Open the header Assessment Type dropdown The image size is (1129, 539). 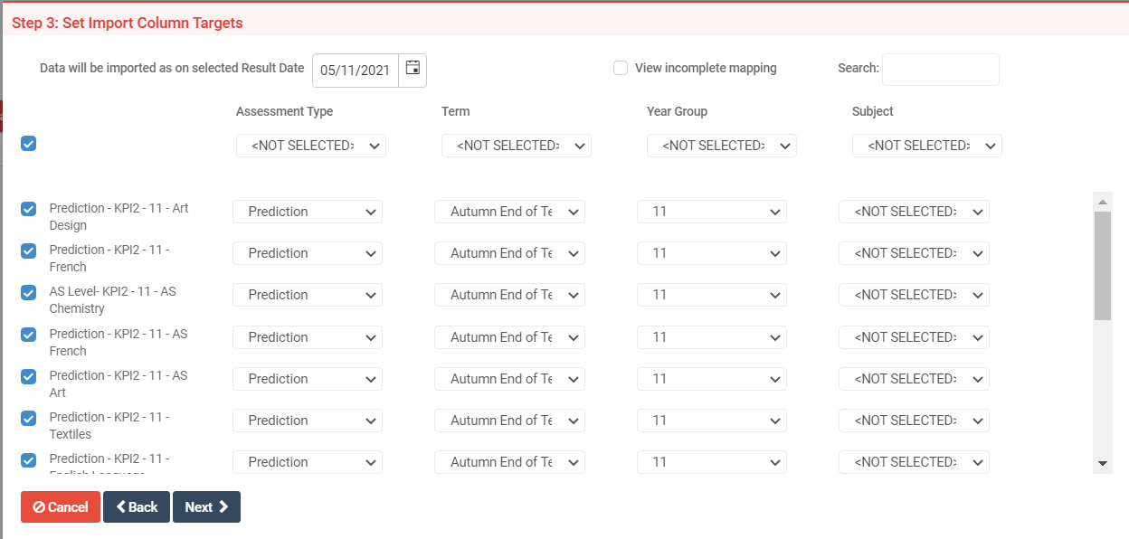pyautogui.click(x=310, y=145)
